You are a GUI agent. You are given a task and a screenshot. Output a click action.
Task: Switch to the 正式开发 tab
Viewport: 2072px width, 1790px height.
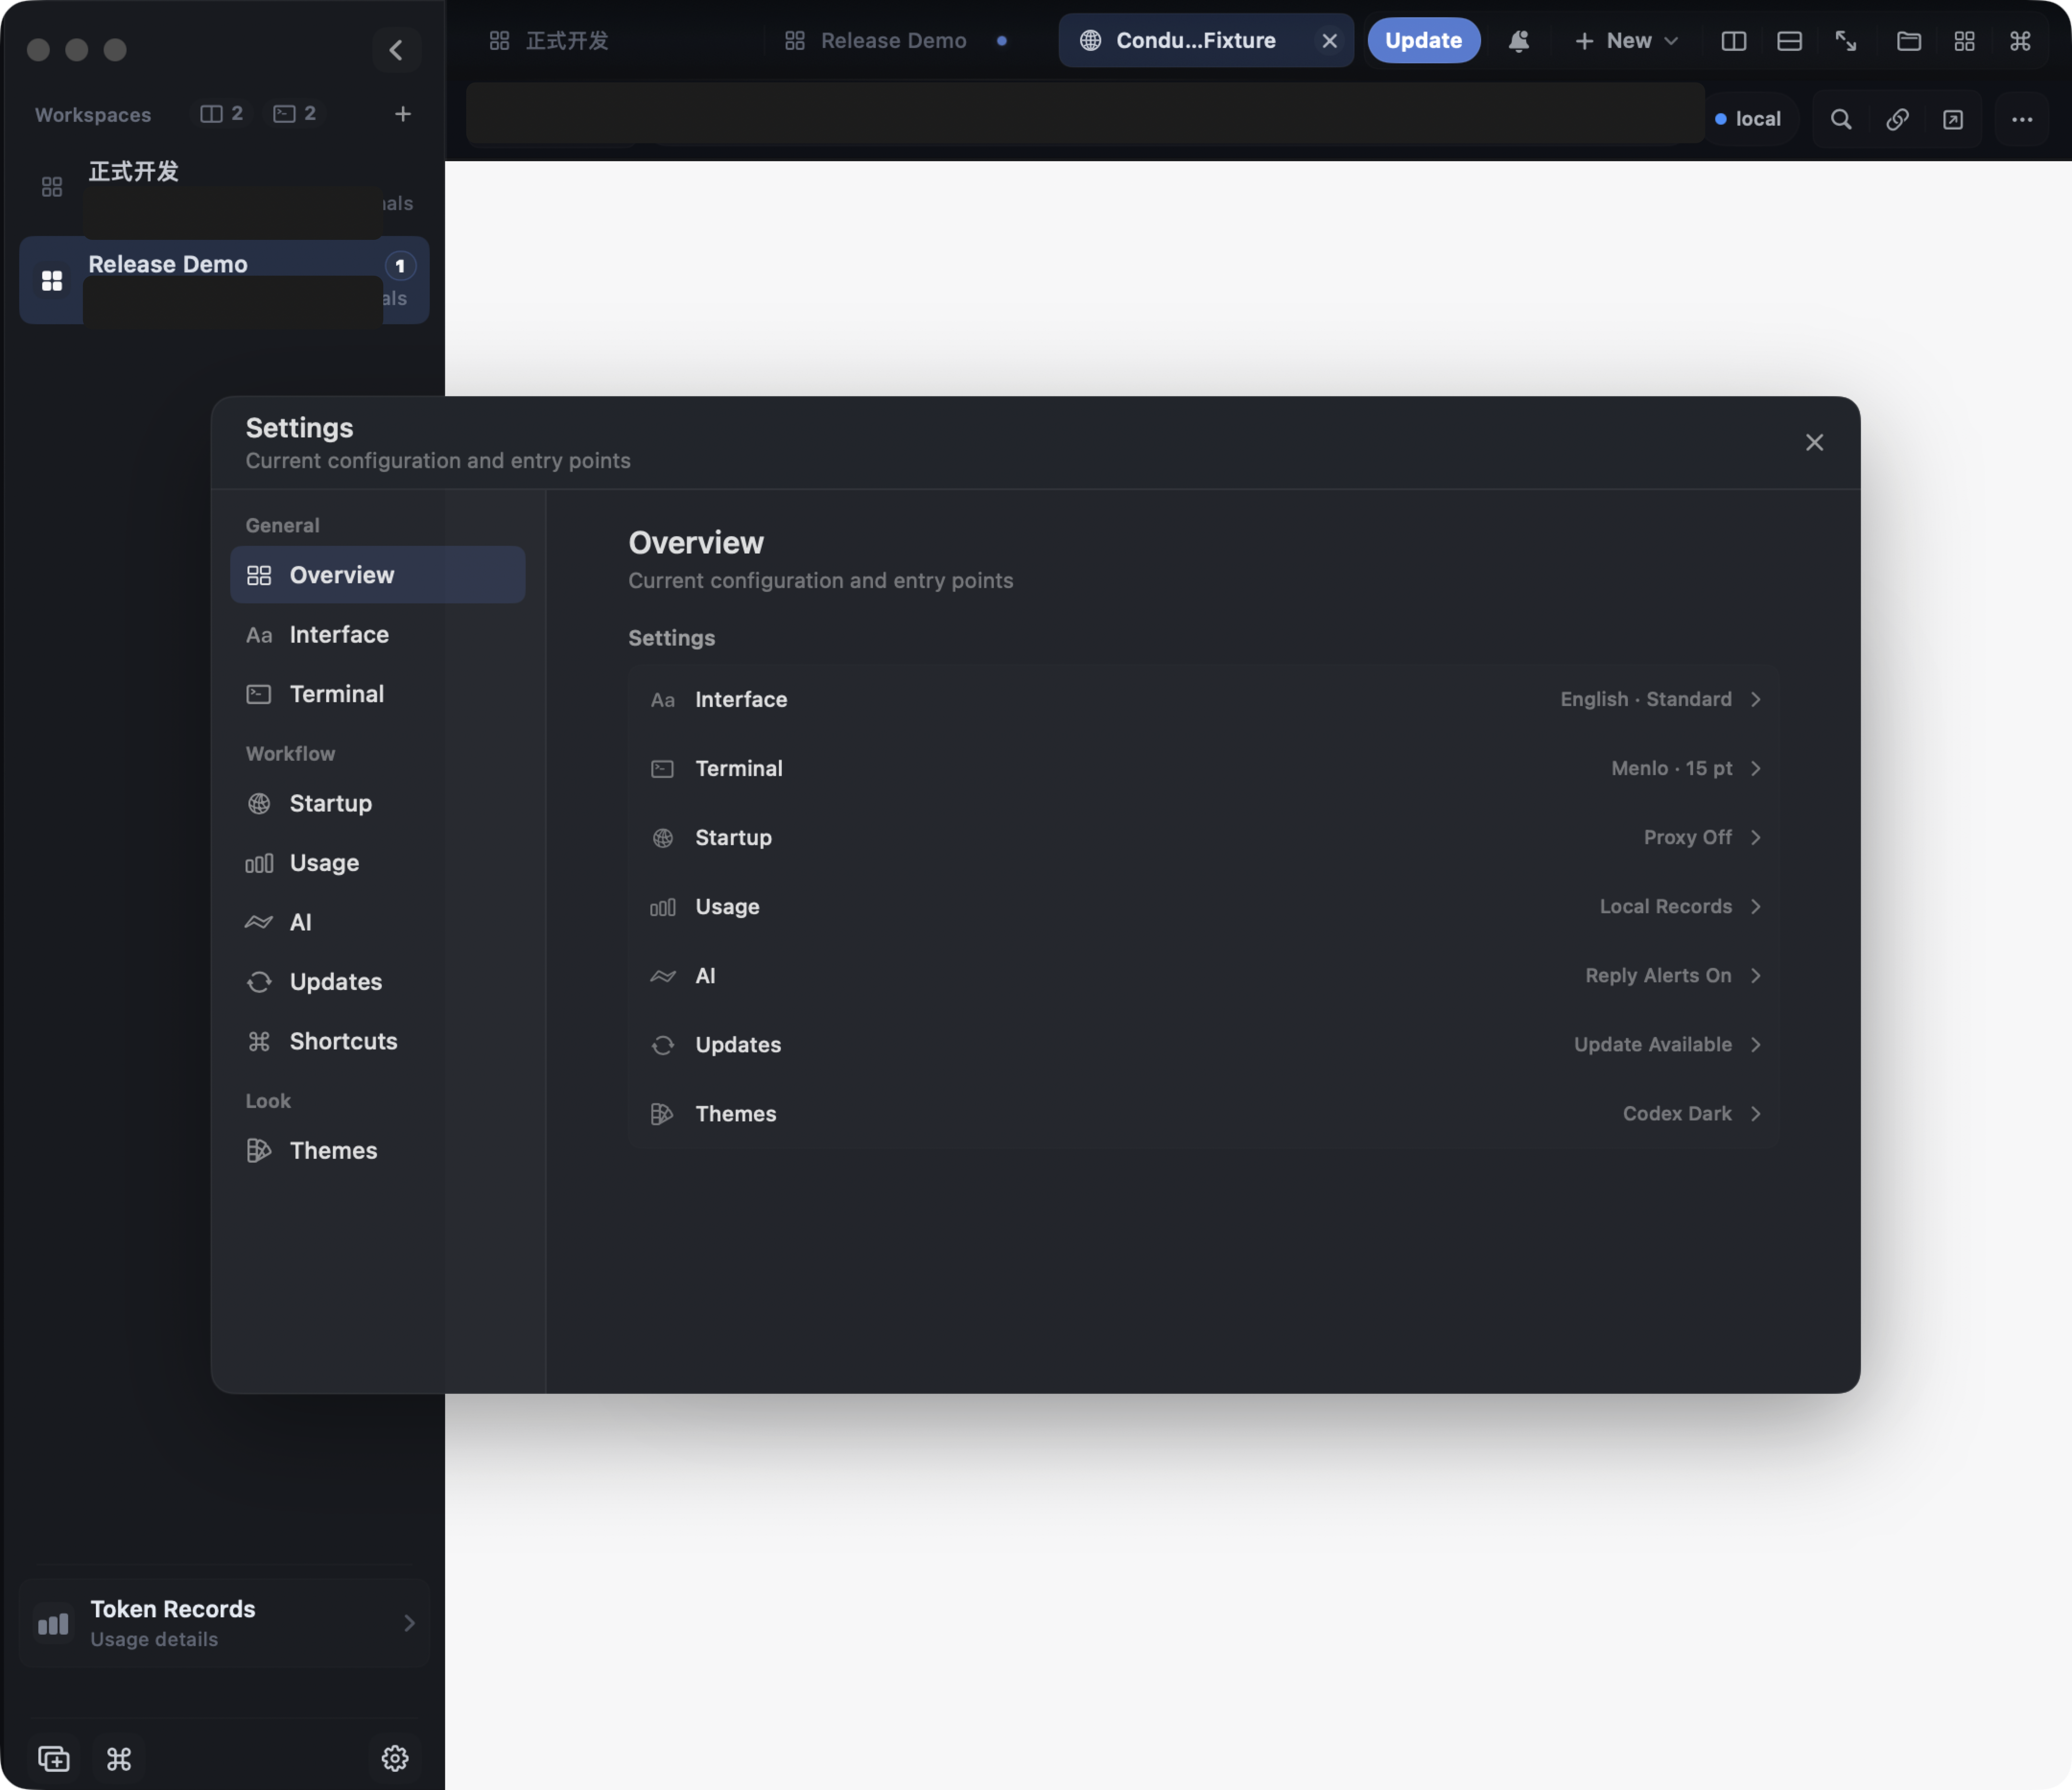coord(549,41)
